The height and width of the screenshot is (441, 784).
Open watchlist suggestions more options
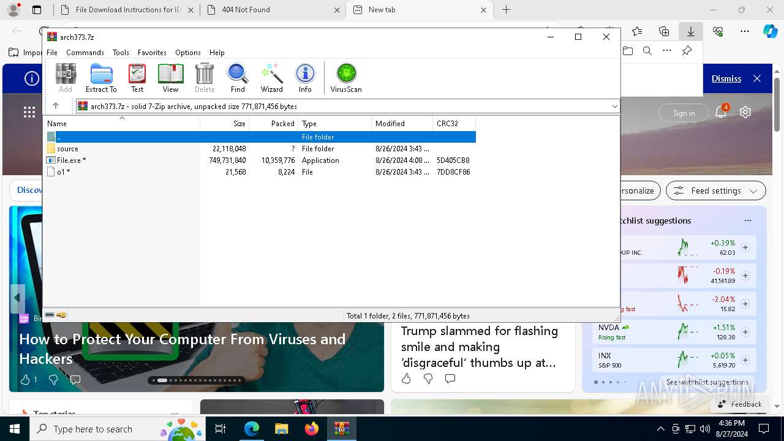pos(747,221)
